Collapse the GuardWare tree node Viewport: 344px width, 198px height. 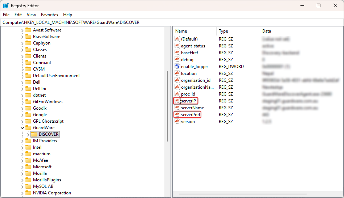pyautogui.click(x=22, y=128)
